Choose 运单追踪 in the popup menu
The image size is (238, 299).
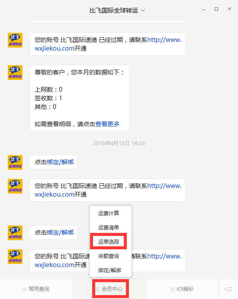coord(109,242)
